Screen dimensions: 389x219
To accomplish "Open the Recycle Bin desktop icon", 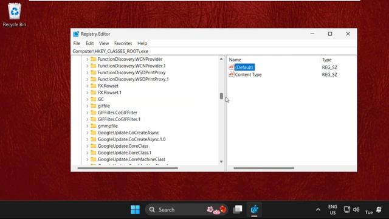I will (x=15, y=15).
